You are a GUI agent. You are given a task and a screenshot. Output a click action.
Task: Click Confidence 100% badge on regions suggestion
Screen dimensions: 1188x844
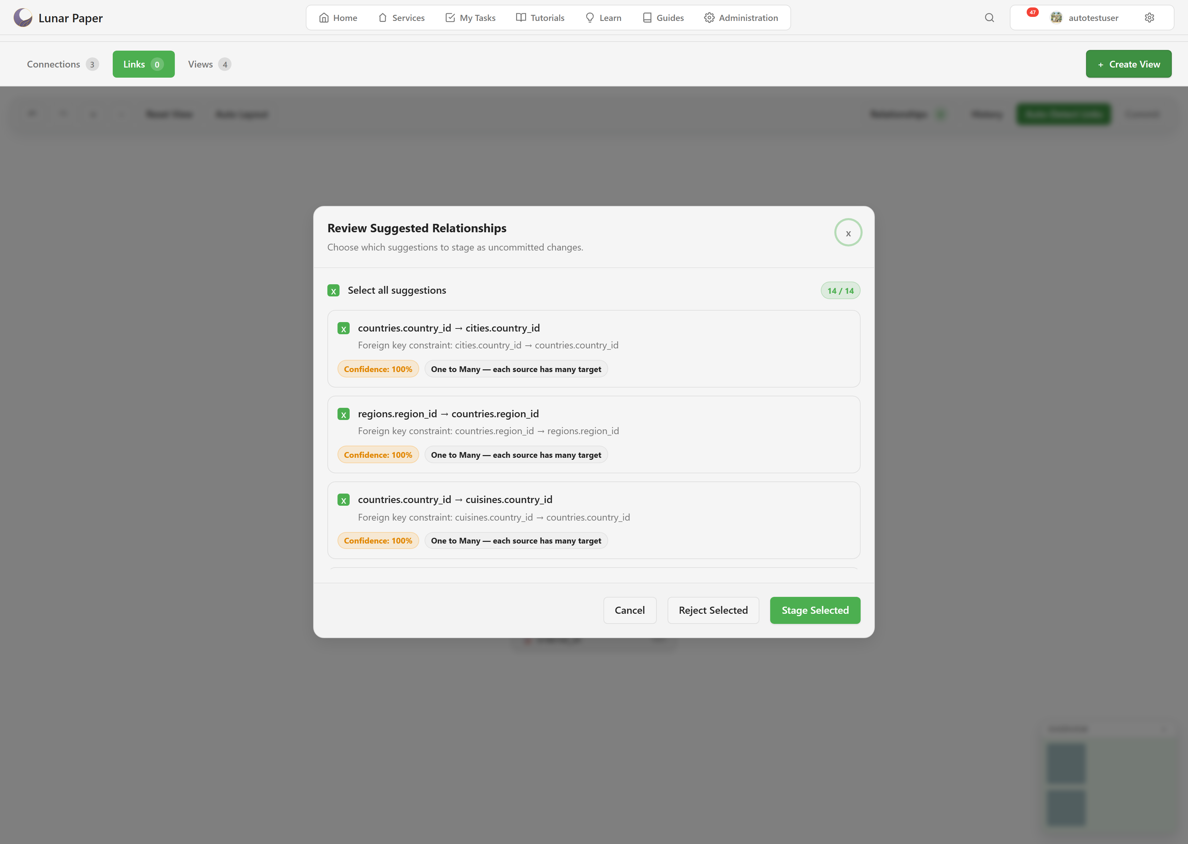click(x=378, y=455)
